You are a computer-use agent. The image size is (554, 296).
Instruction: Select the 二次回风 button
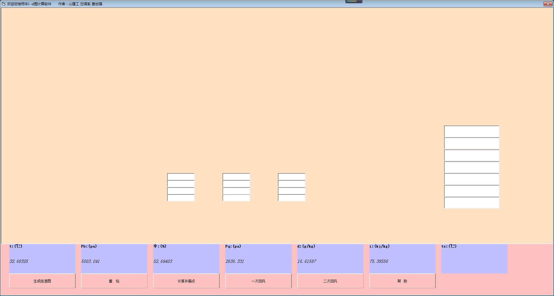click(x=330, y=281)
